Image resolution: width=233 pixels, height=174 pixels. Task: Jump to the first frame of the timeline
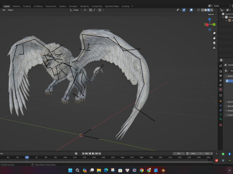(83, 154)
